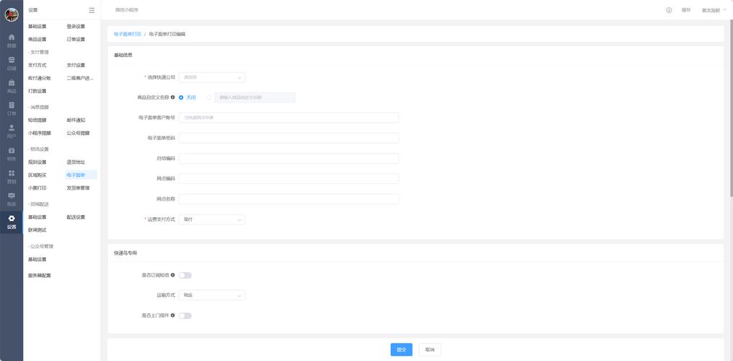Viewport: 733px width, 361px height.
Task: Open the 数据 section in the sidebar
Action: tap(12, 40)
